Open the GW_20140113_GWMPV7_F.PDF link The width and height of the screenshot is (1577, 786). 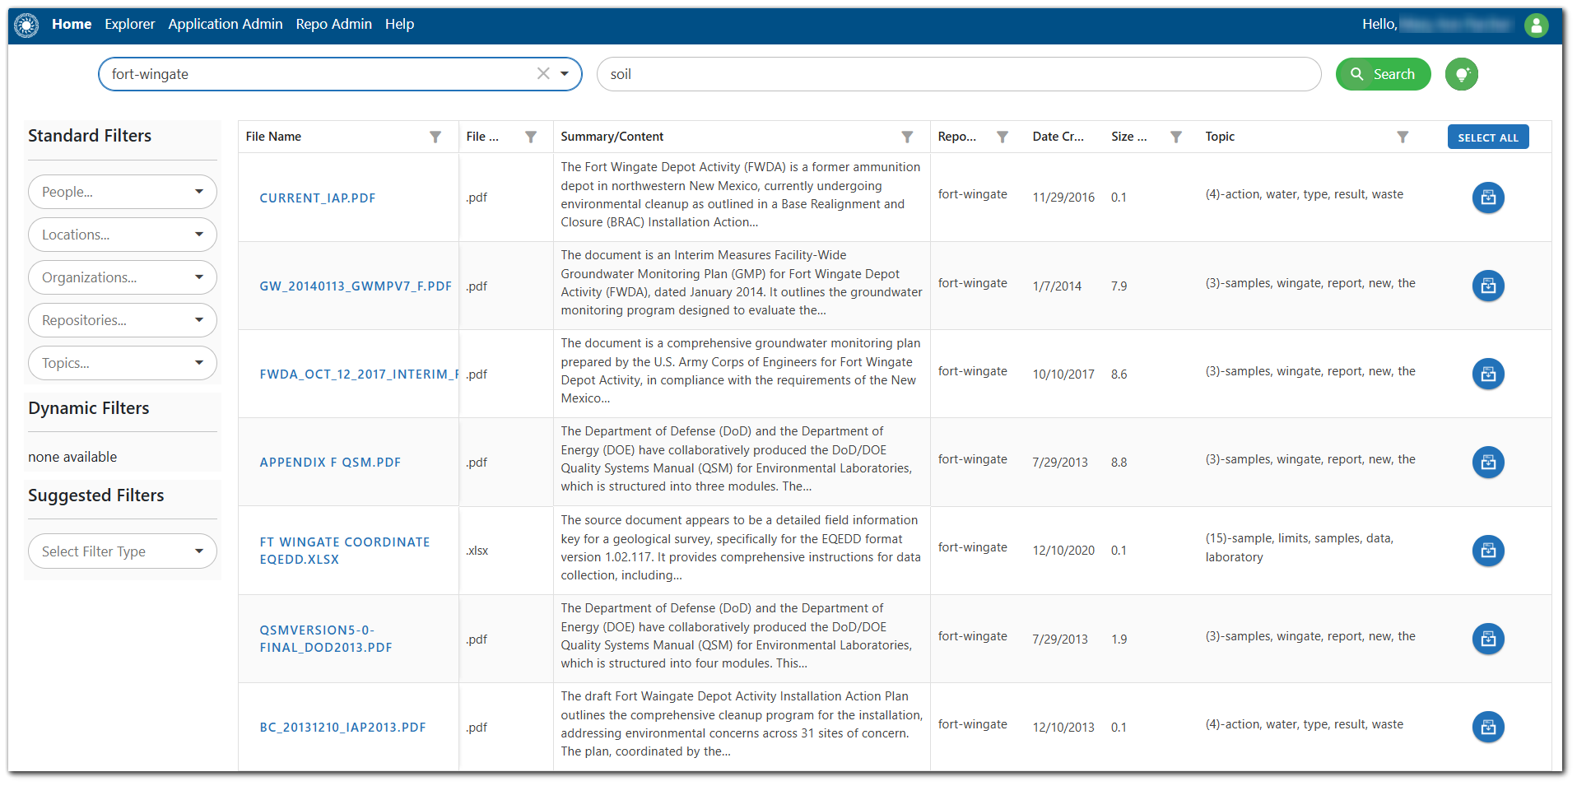click(356, 286)
